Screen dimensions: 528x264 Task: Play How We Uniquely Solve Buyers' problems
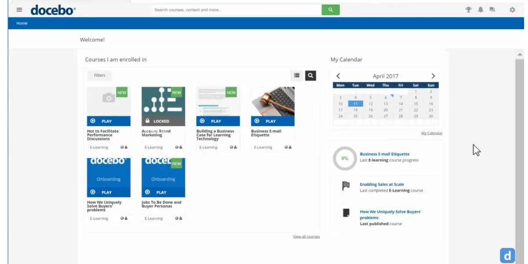(x=109, y=192)
